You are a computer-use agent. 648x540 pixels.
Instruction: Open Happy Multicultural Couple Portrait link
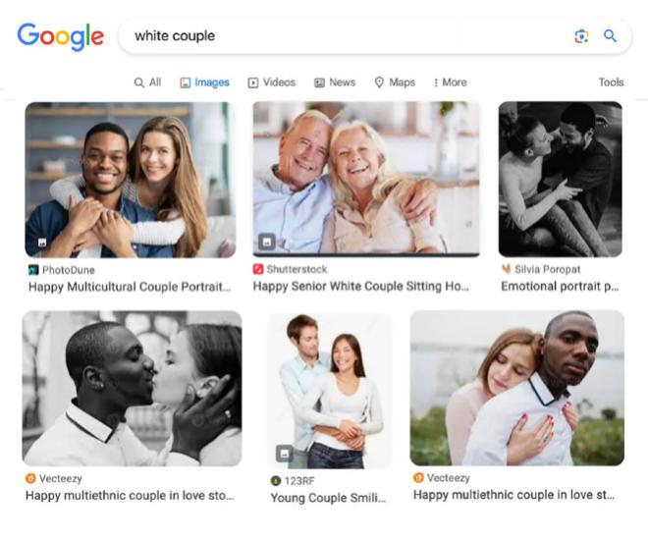[x=130, y=287]
